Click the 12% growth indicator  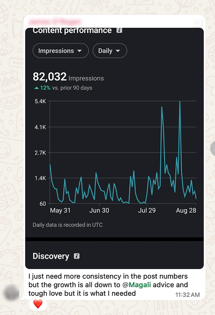pyautogui.click(x=43, y=88)
